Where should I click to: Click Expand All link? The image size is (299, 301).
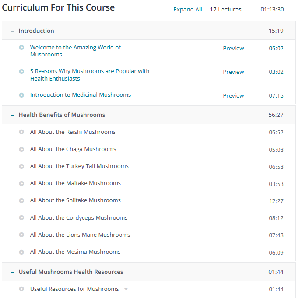(188, 10)
